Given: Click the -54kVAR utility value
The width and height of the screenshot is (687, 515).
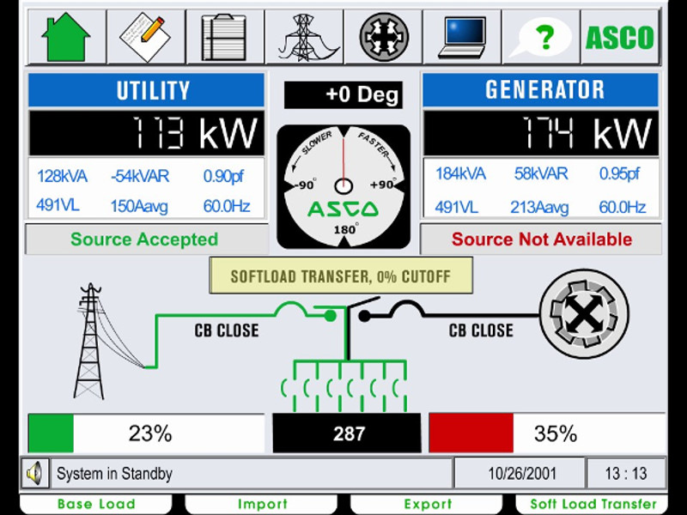Looking at the screenshot, I should click(140, 176).
